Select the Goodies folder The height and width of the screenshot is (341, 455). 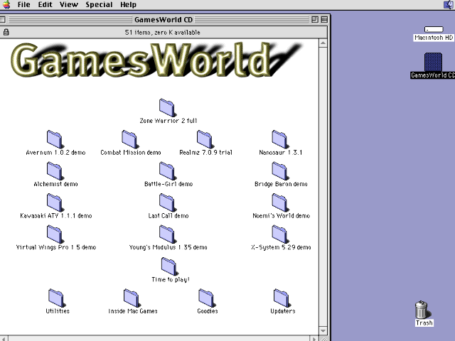point(207,298)
